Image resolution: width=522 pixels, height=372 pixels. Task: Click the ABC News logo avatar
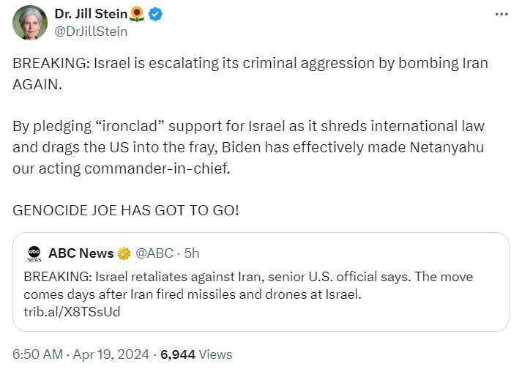[34, 253]
